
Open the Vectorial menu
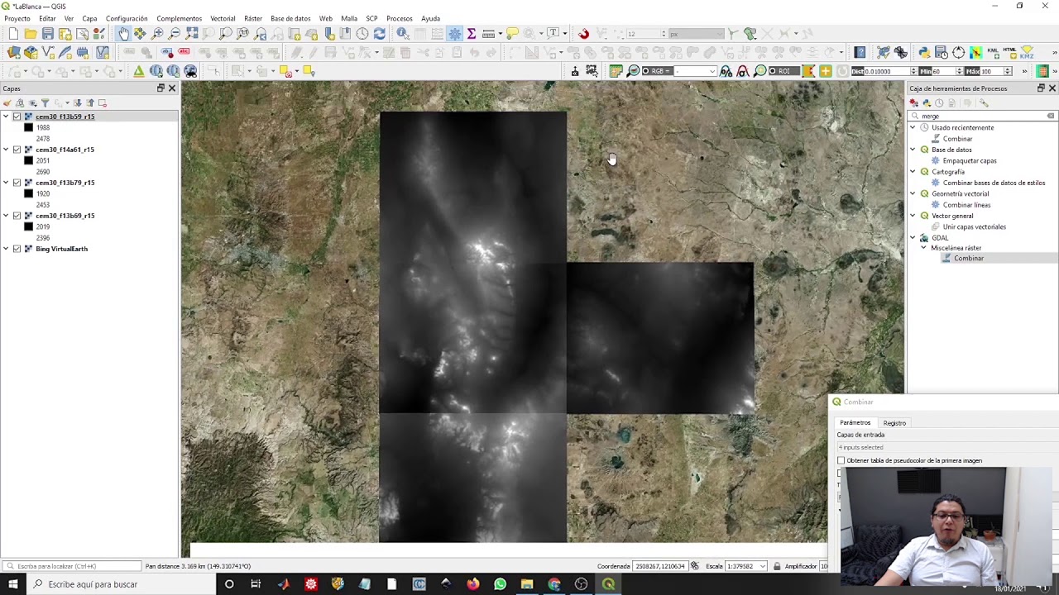coord(223,18)
